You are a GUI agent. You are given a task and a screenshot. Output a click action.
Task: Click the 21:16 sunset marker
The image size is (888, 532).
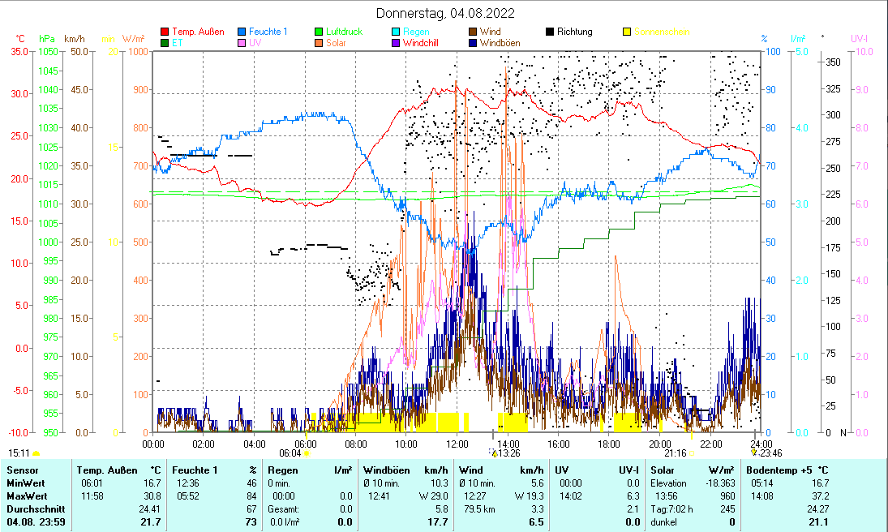(676, 453)
